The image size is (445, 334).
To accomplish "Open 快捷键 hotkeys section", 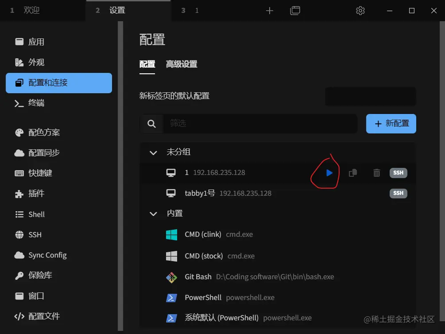I will click(59, 173).
